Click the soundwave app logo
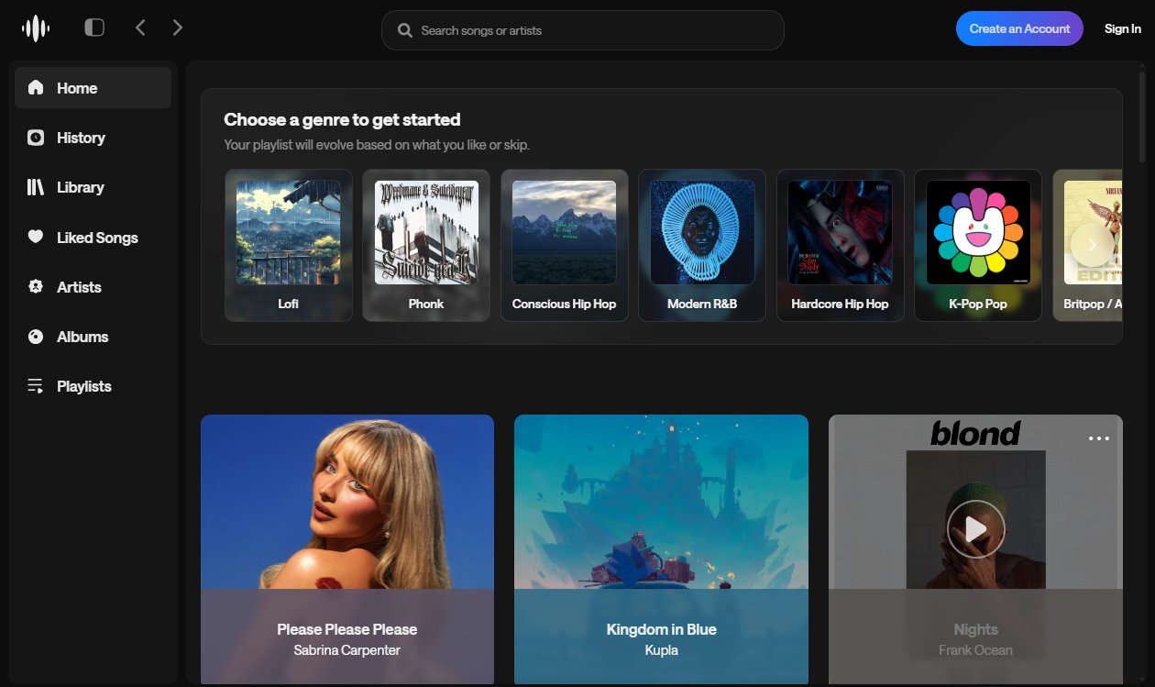This screenshot has width=1155, height=687. tap(36, 28)
